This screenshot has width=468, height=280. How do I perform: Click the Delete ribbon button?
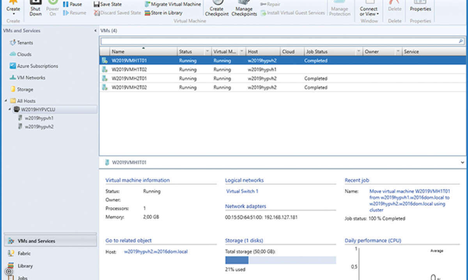(395, 7)
